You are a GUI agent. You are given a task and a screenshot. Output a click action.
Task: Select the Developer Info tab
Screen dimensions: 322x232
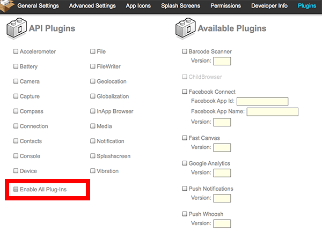[x=269, y=6]
